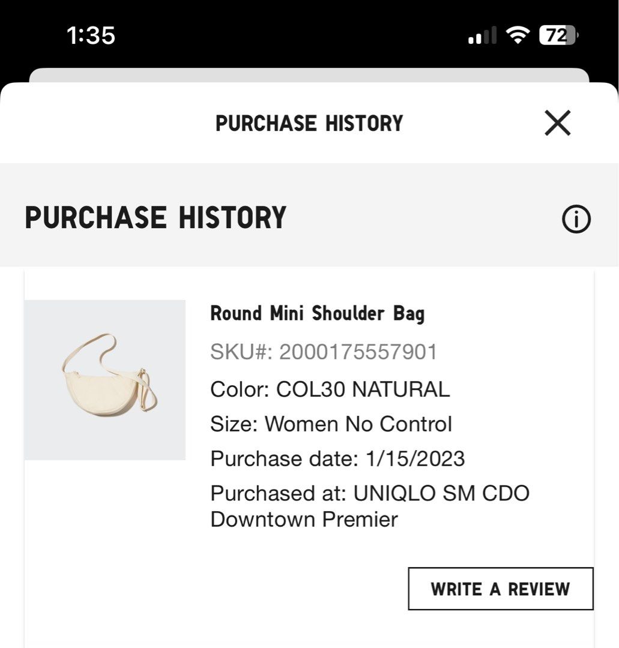Tap the PURCHASE HISTORY title bar
Image resolution: width=619 pixels, height=648 pixels.
tap(309, 124)
